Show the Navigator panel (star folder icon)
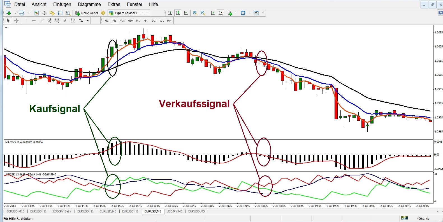This screenshot has height=222, width=443. (52, 13)
